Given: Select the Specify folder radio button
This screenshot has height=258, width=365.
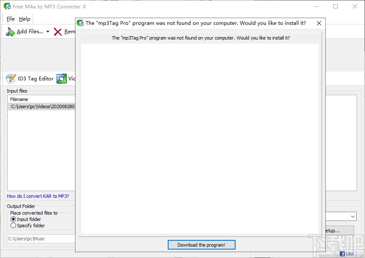Looking at the screenshot, I should point(13,226).
